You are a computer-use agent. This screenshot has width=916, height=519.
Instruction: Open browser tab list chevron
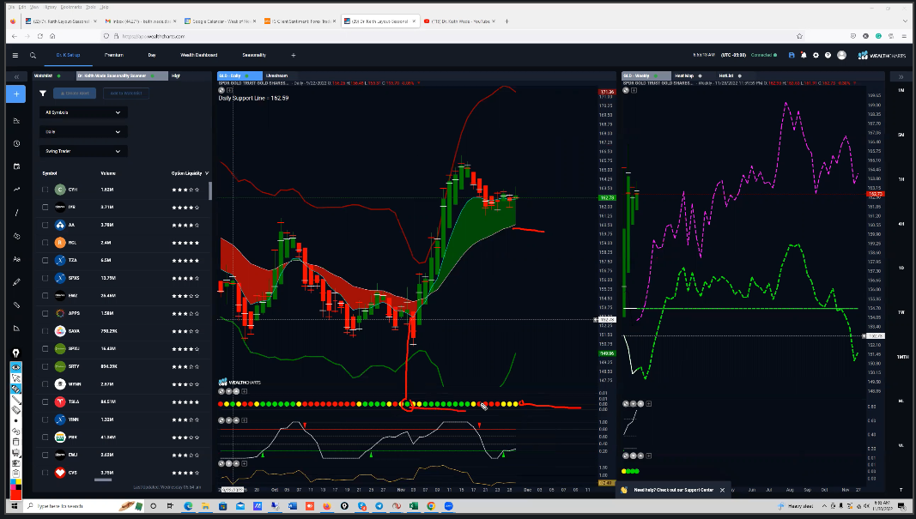tap(904, 21)
